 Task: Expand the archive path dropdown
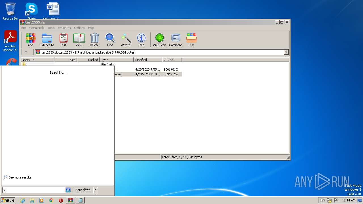tap(286, 52)
